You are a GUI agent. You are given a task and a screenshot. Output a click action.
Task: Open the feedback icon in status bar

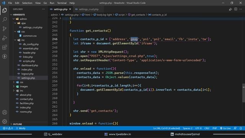(x=235, y=128)
